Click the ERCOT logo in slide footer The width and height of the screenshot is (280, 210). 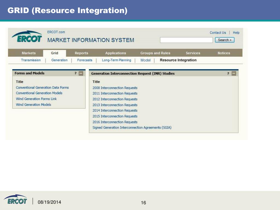click(16, 199)
